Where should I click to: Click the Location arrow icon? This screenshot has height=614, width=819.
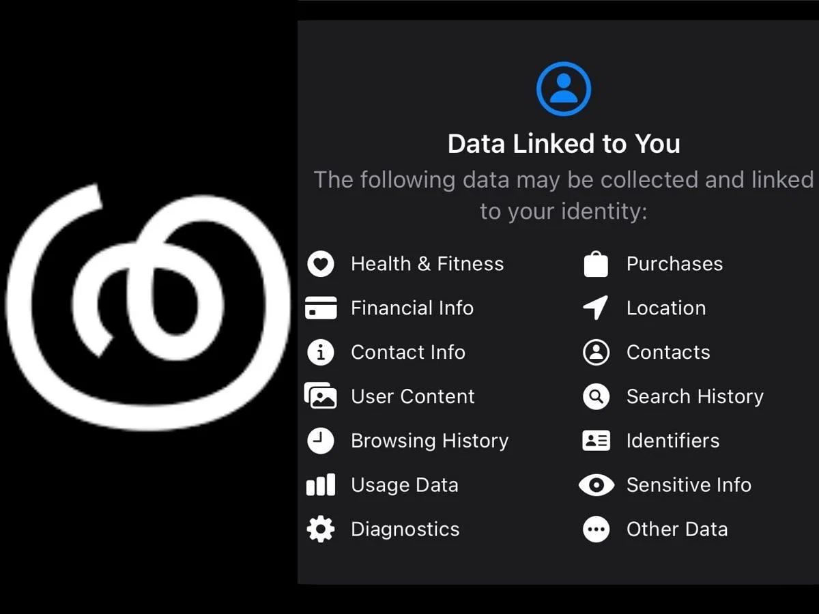(x=596, y=308)
